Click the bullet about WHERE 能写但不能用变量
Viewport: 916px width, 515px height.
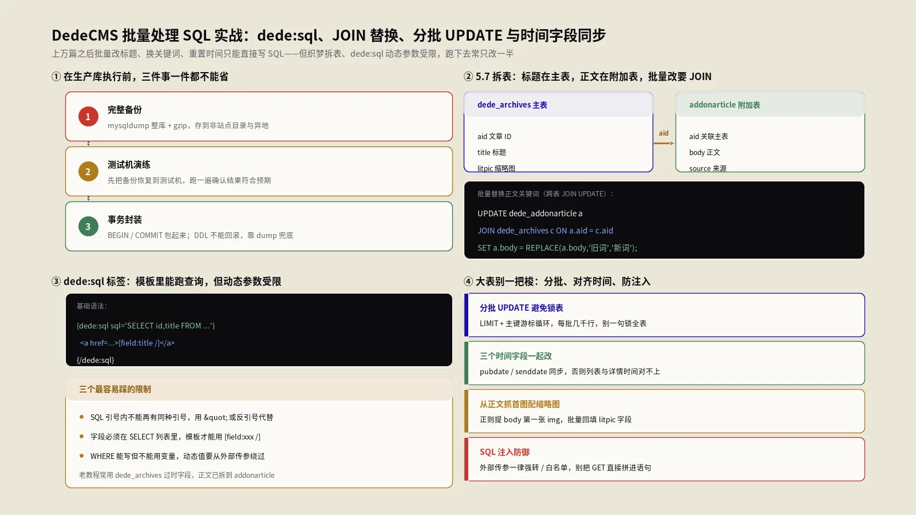pos(177,456)
